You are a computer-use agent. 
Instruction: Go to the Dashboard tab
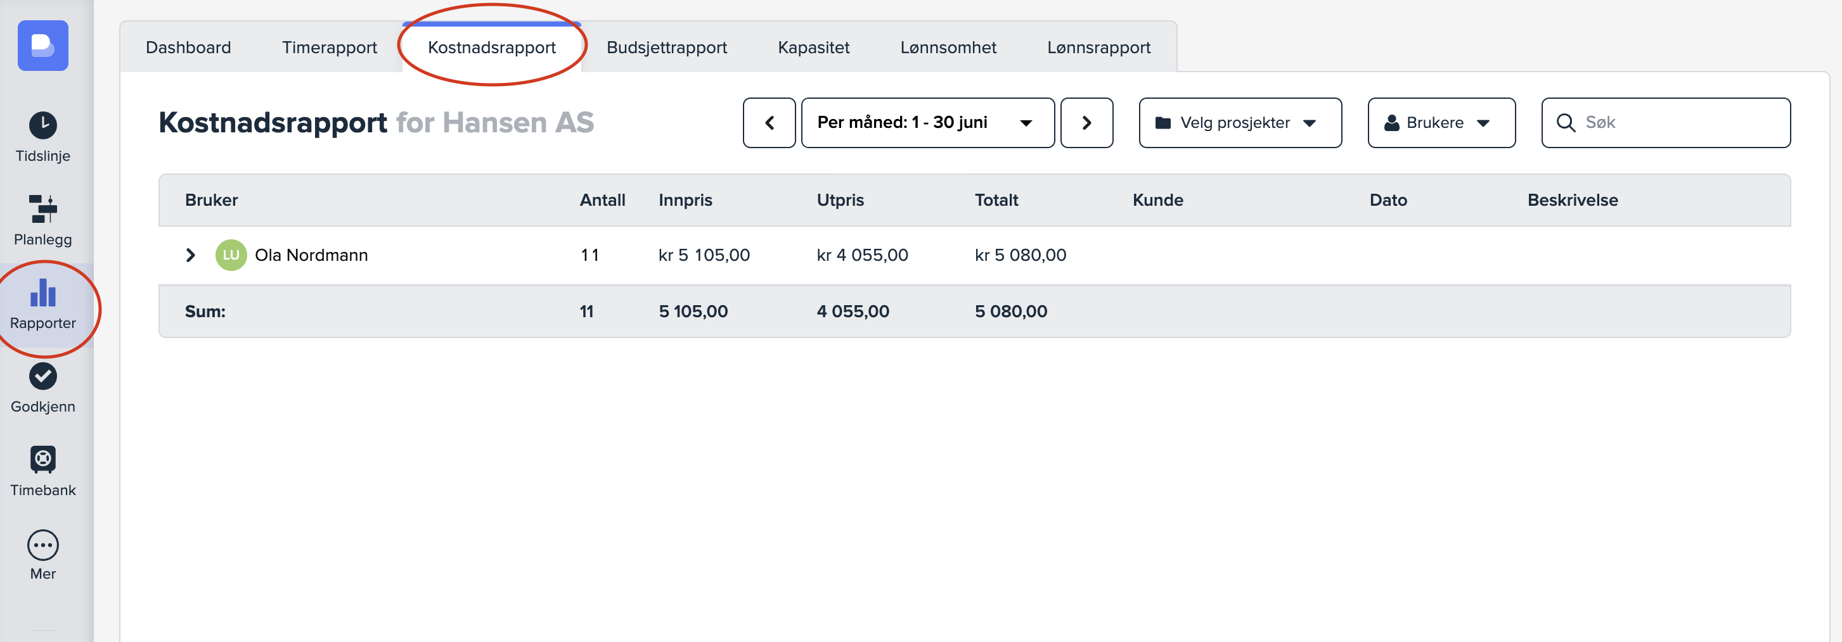coord(188,48)
